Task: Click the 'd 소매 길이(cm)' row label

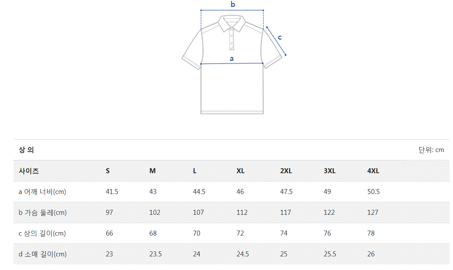Action: tap(43, 254)
